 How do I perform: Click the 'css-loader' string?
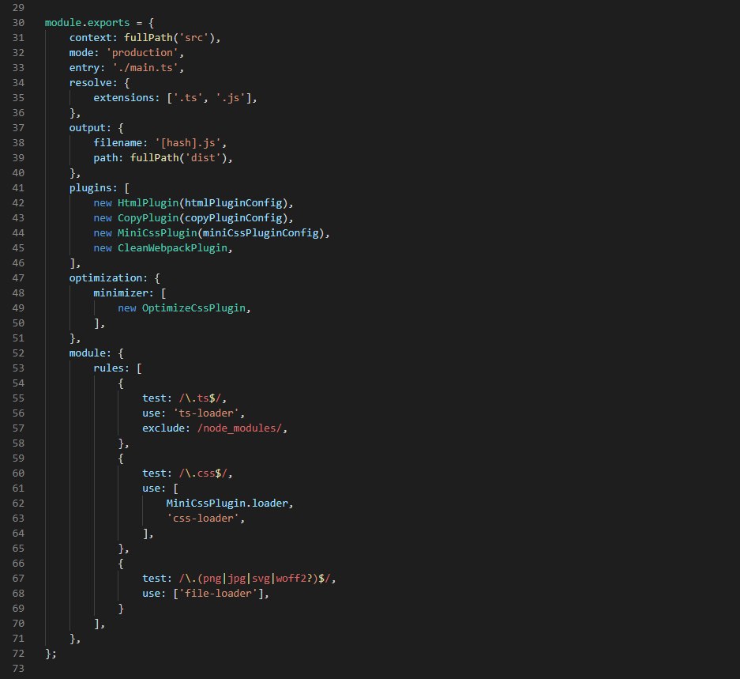coord(203,519)
